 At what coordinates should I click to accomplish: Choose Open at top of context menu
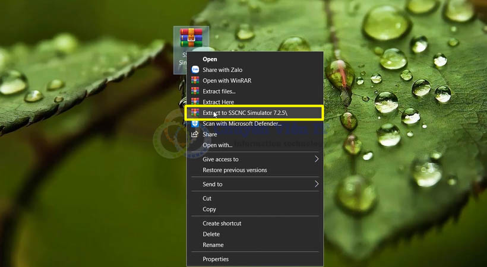pyautogui.click(x=210, y=59)
